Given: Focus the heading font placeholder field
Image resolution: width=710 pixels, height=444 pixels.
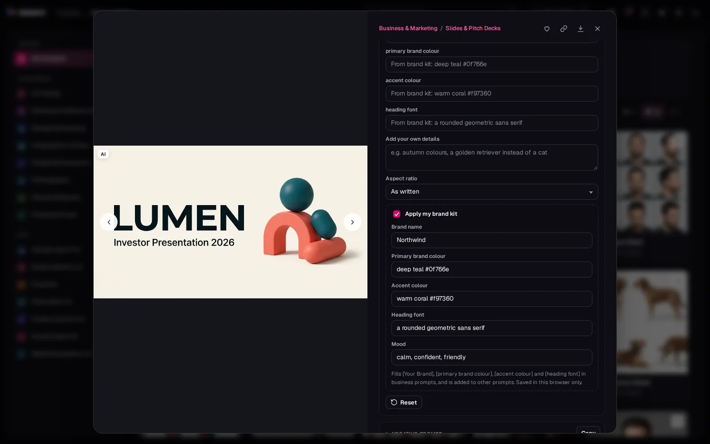Looking at the screenshot, I should point(492,123).
